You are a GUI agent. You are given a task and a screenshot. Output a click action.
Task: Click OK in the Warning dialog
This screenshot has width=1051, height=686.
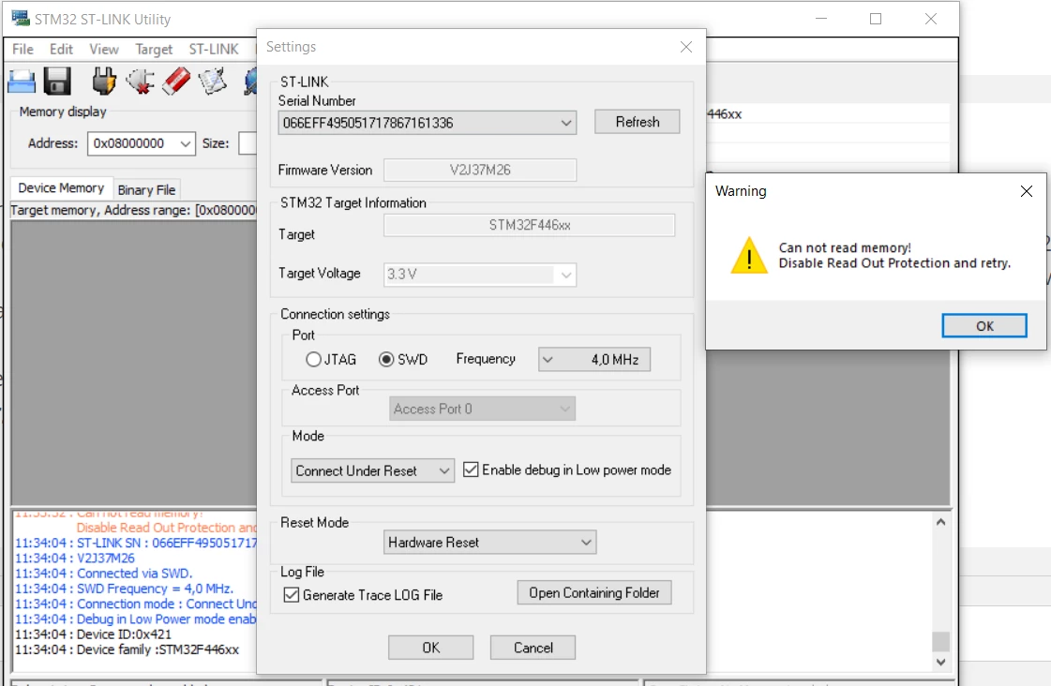click(x=984, y=325)
